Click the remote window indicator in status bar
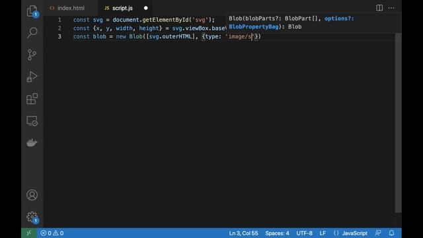Image resolution: width=423 pixels, height=238 pixels. (x=29, y=233)
